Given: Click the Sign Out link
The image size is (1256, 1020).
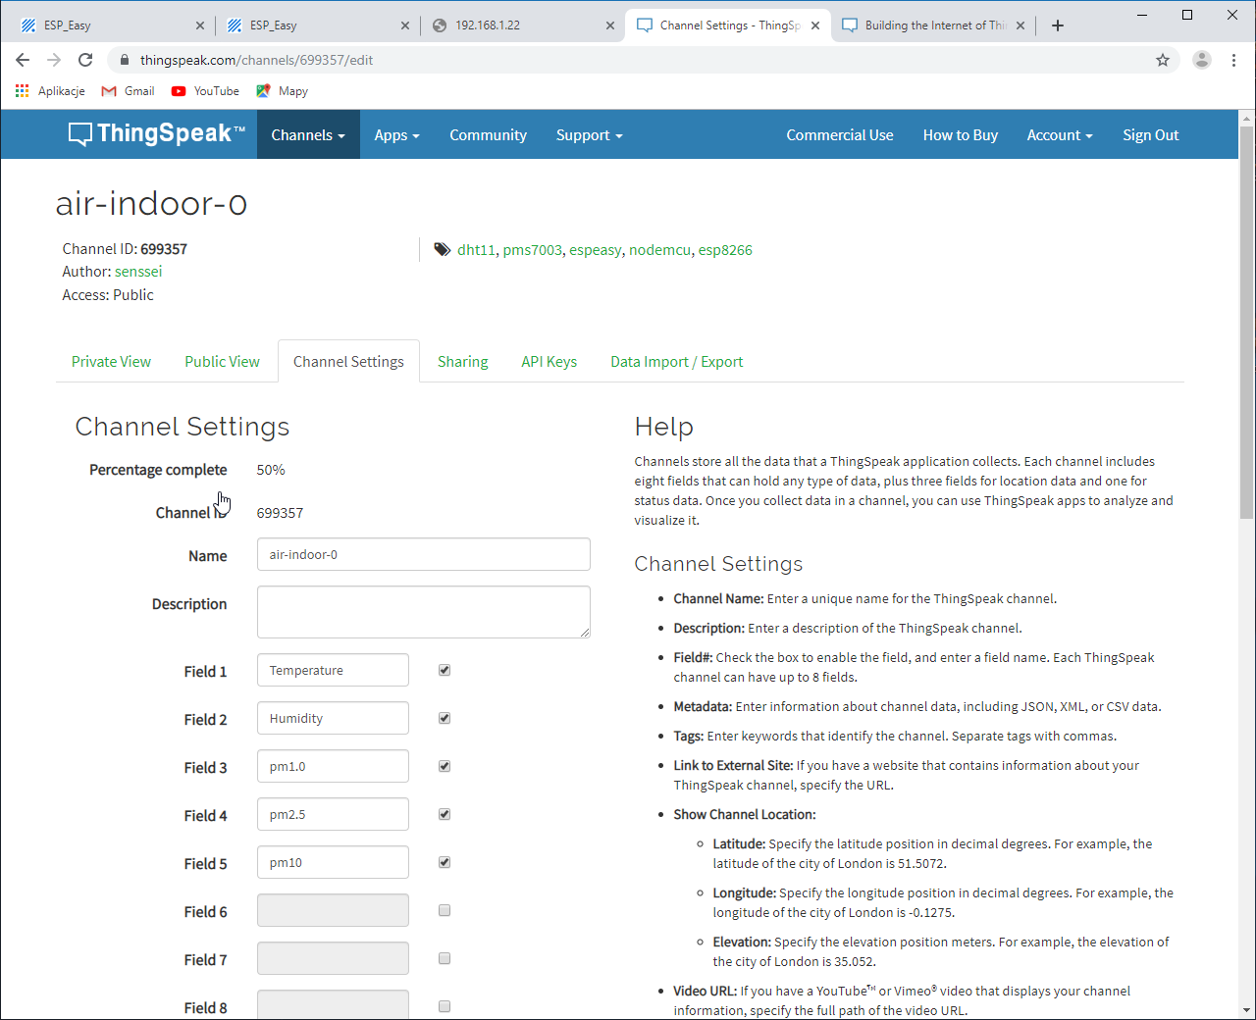Looking at the screenshot, I should pos(1151,134).
